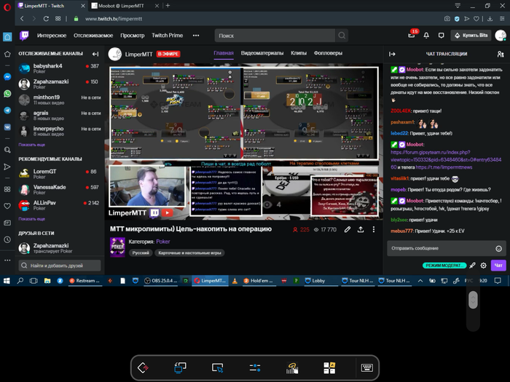Open the Prime loot crown icon with red badge

412,35
